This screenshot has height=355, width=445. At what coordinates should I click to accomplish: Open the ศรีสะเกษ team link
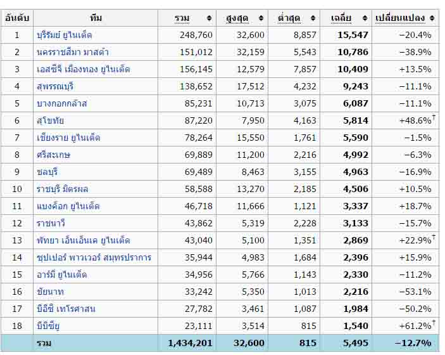coord(53,155)
